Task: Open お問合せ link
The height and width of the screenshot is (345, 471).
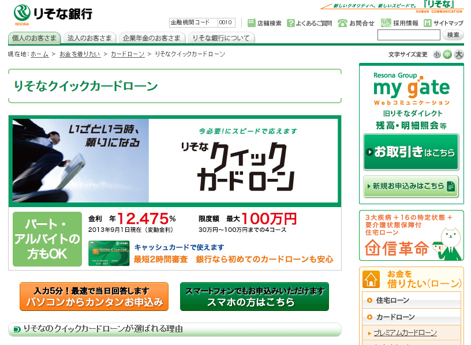Action: point(362,23)
